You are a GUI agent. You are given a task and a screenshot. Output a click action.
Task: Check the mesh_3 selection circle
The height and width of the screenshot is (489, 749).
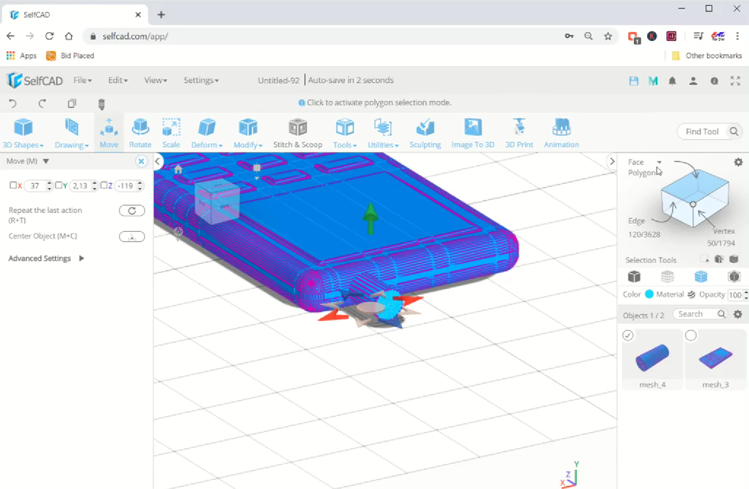691,335
